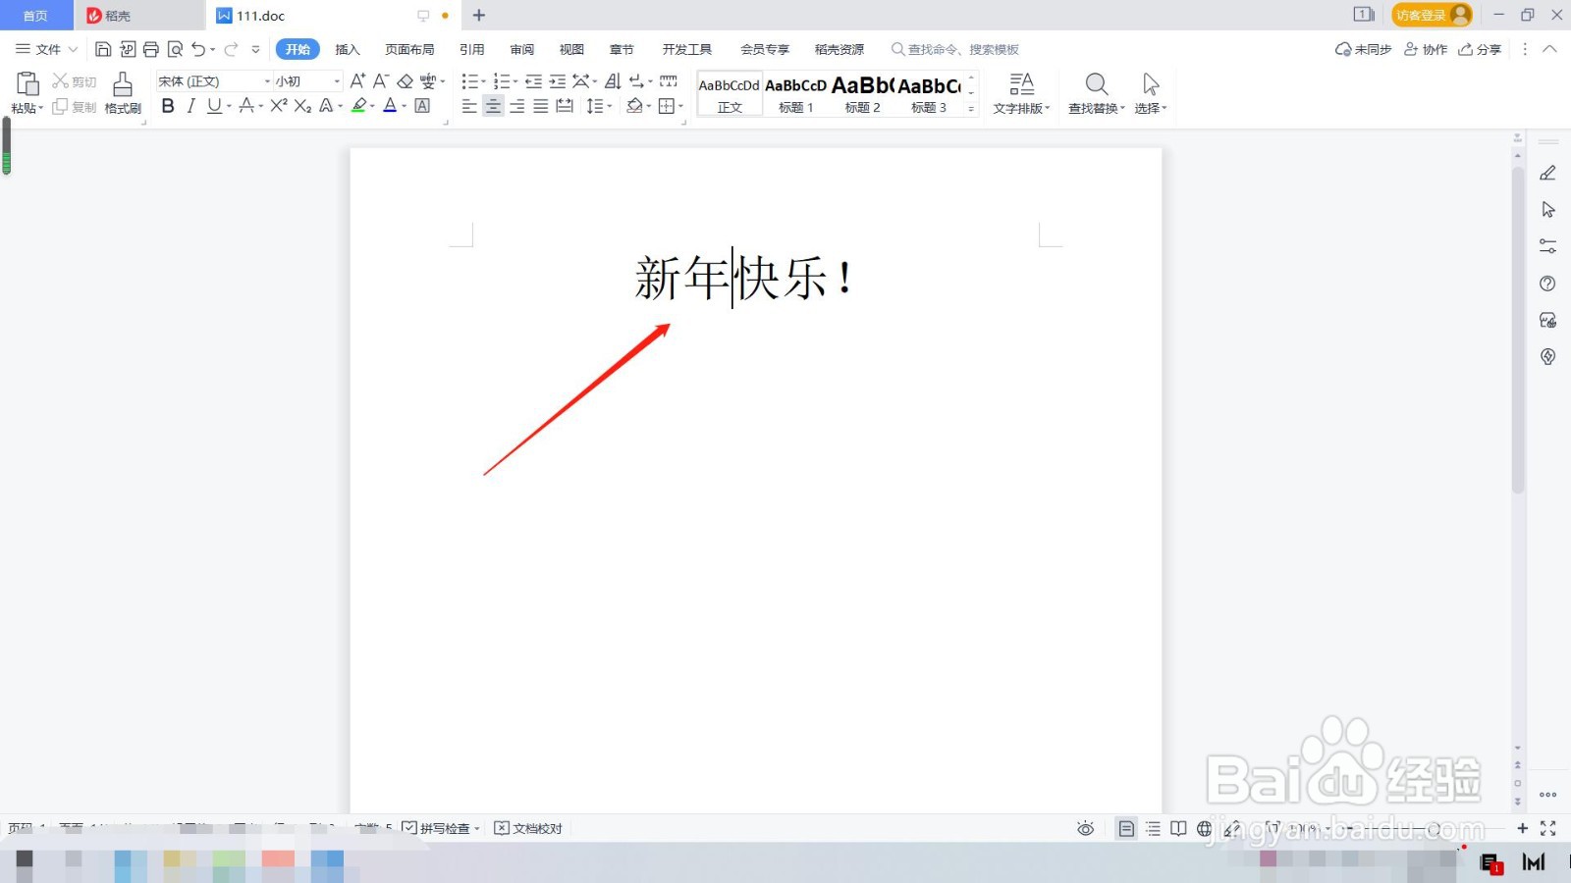Apply Subscript X₂ formatting

click(302, 106)
